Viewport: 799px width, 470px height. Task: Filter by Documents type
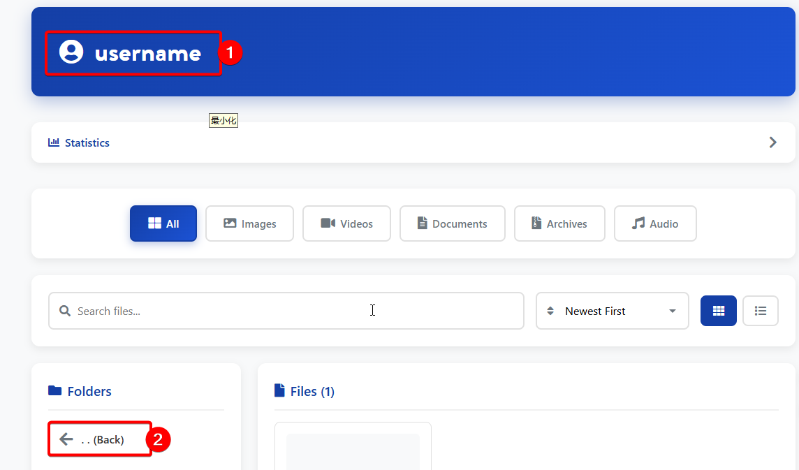click(452, 223)
